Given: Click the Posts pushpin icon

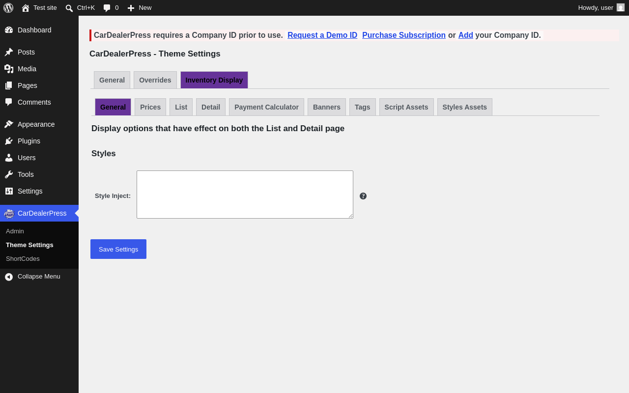Looking at the screenshot, I should 9,52.
